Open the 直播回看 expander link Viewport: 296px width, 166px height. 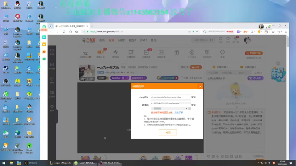pyautogui.click(x=248, y=67)
